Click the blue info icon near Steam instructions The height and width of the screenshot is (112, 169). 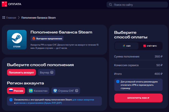coord(11,100)
